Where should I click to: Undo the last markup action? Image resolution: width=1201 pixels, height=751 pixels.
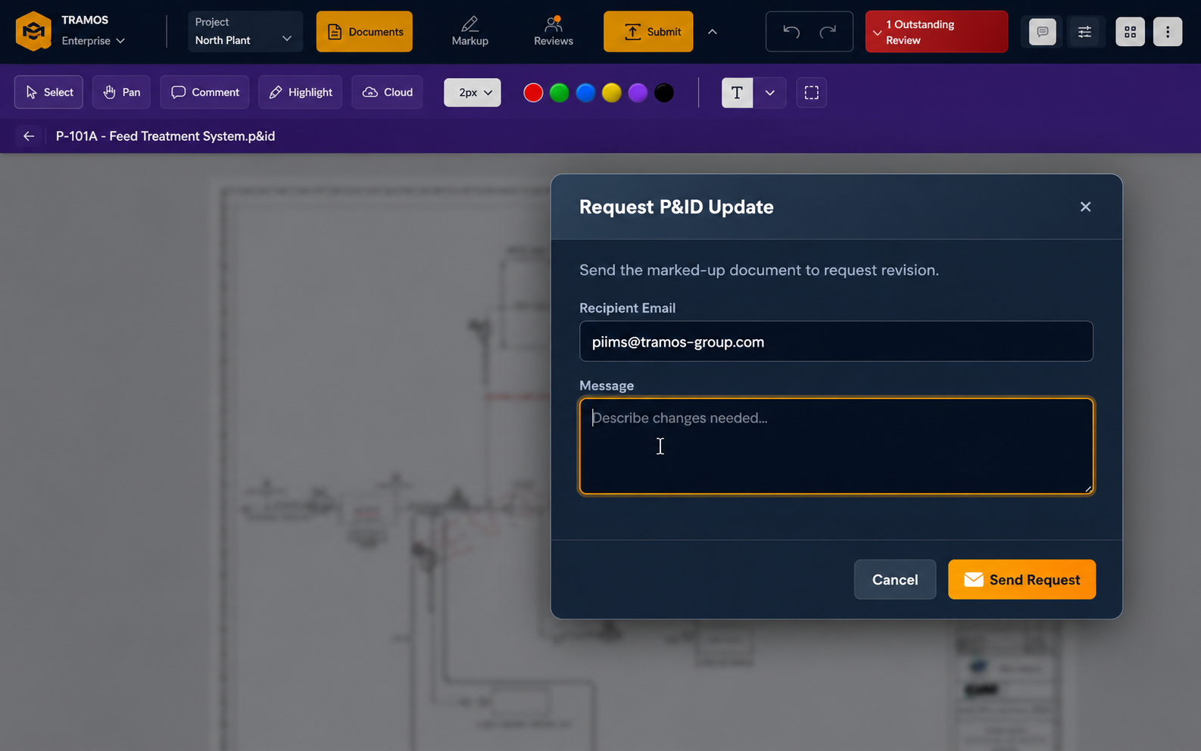pyautogui.click(x=791, y=32)
